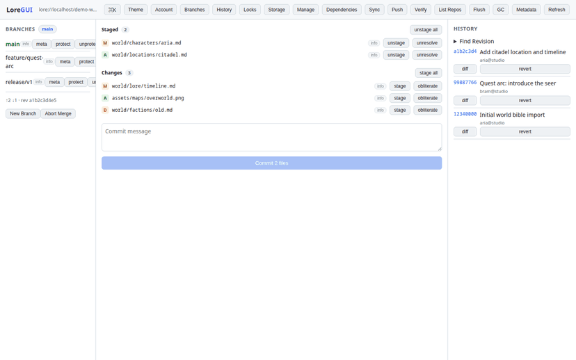Image resolution: width=576 pixels, height=360 pixels.
Task: Unresolve world/characters/aria.md
Action: click(x=427, y=43)
